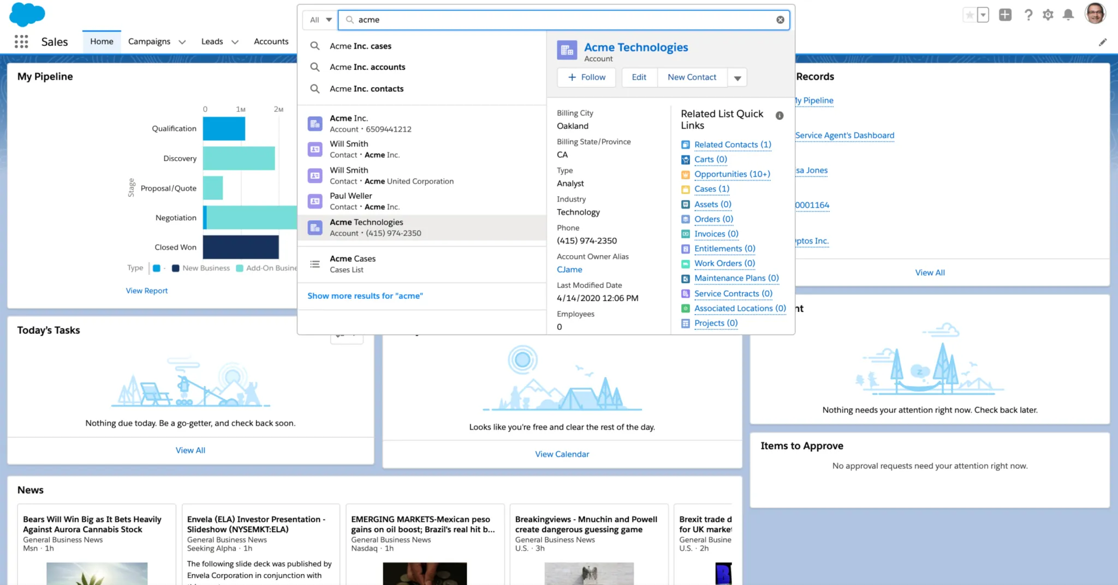Open Cases from the related list icon
The width and height of the screenshot is (1118, 585).
(x=686, y=189)
